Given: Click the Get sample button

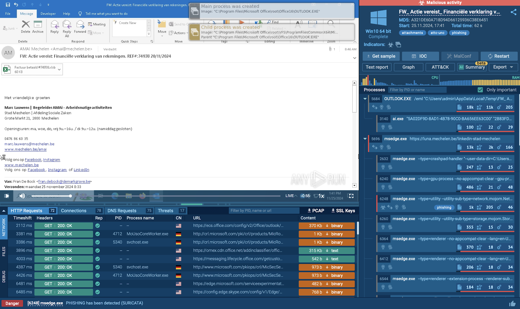Looking at the screenshot, I should point(381,56).
